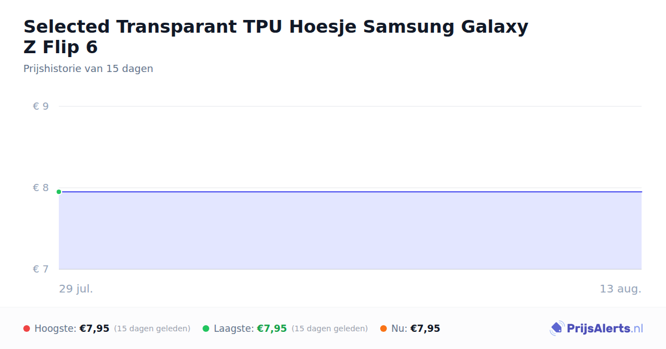Click the € 9 axis label
666x349 pixels.
point(41,106)
